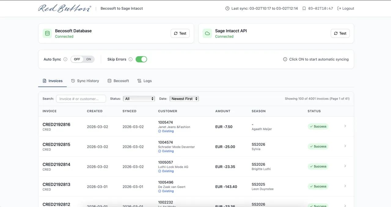Expand details for invoice CRED2192813 via its chevron
This screenshot has height=207, width=391.
click(345, 186)
